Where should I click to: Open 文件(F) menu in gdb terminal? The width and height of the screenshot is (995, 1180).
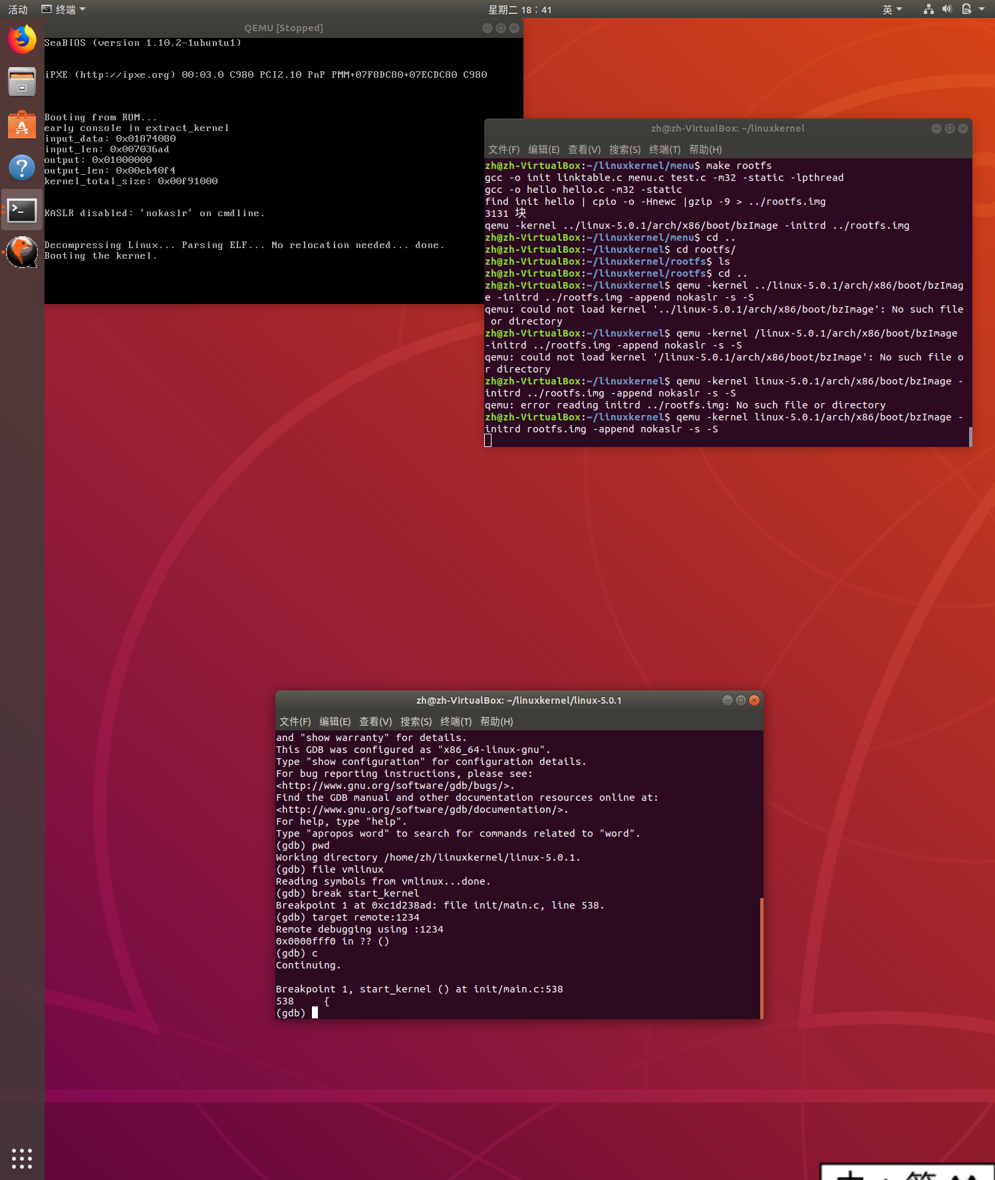pyautogui.click(x=295, y=722)
